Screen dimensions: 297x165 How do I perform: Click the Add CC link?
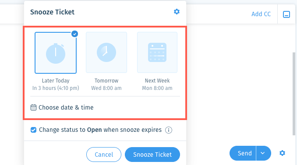tap(261, 14)
